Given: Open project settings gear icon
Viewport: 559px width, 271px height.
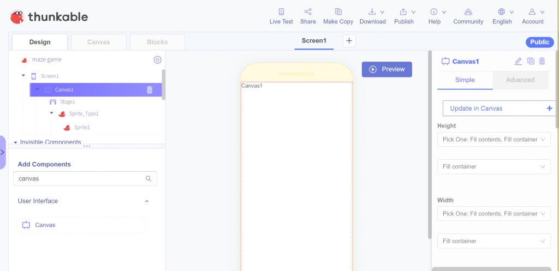Looking at the screenshot, I should 157,59.
